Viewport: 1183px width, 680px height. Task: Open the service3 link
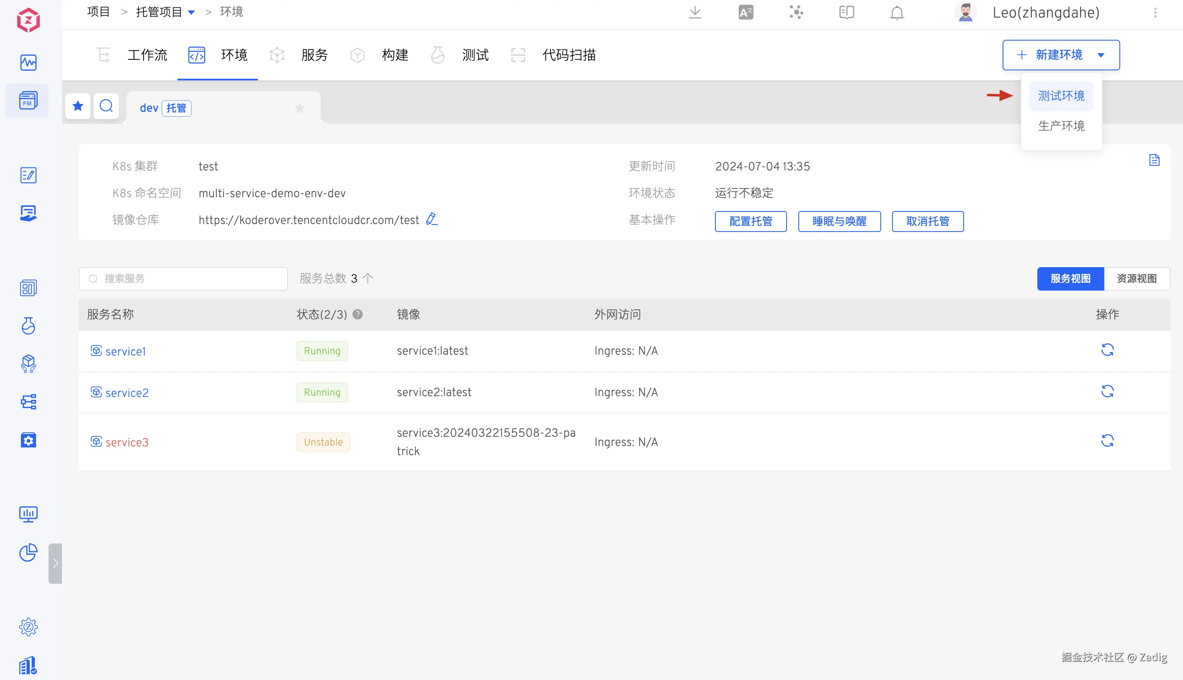126,442
